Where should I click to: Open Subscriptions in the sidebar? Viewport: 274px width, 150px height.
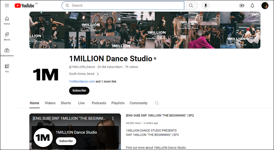(7, 52)
